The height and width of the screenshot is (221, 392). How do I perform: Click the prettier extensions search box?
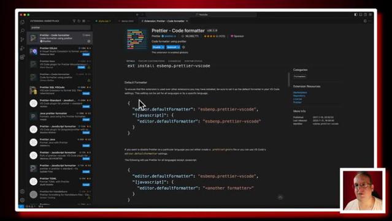pyautogui.click(x=60, y=28)
